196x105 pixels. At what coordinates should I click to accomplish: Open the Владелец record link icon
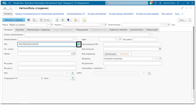click(x=160, y=59)
